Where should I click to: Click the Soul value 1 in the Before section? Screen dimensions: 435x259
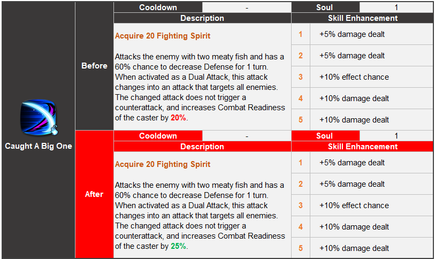pos(396,7)
